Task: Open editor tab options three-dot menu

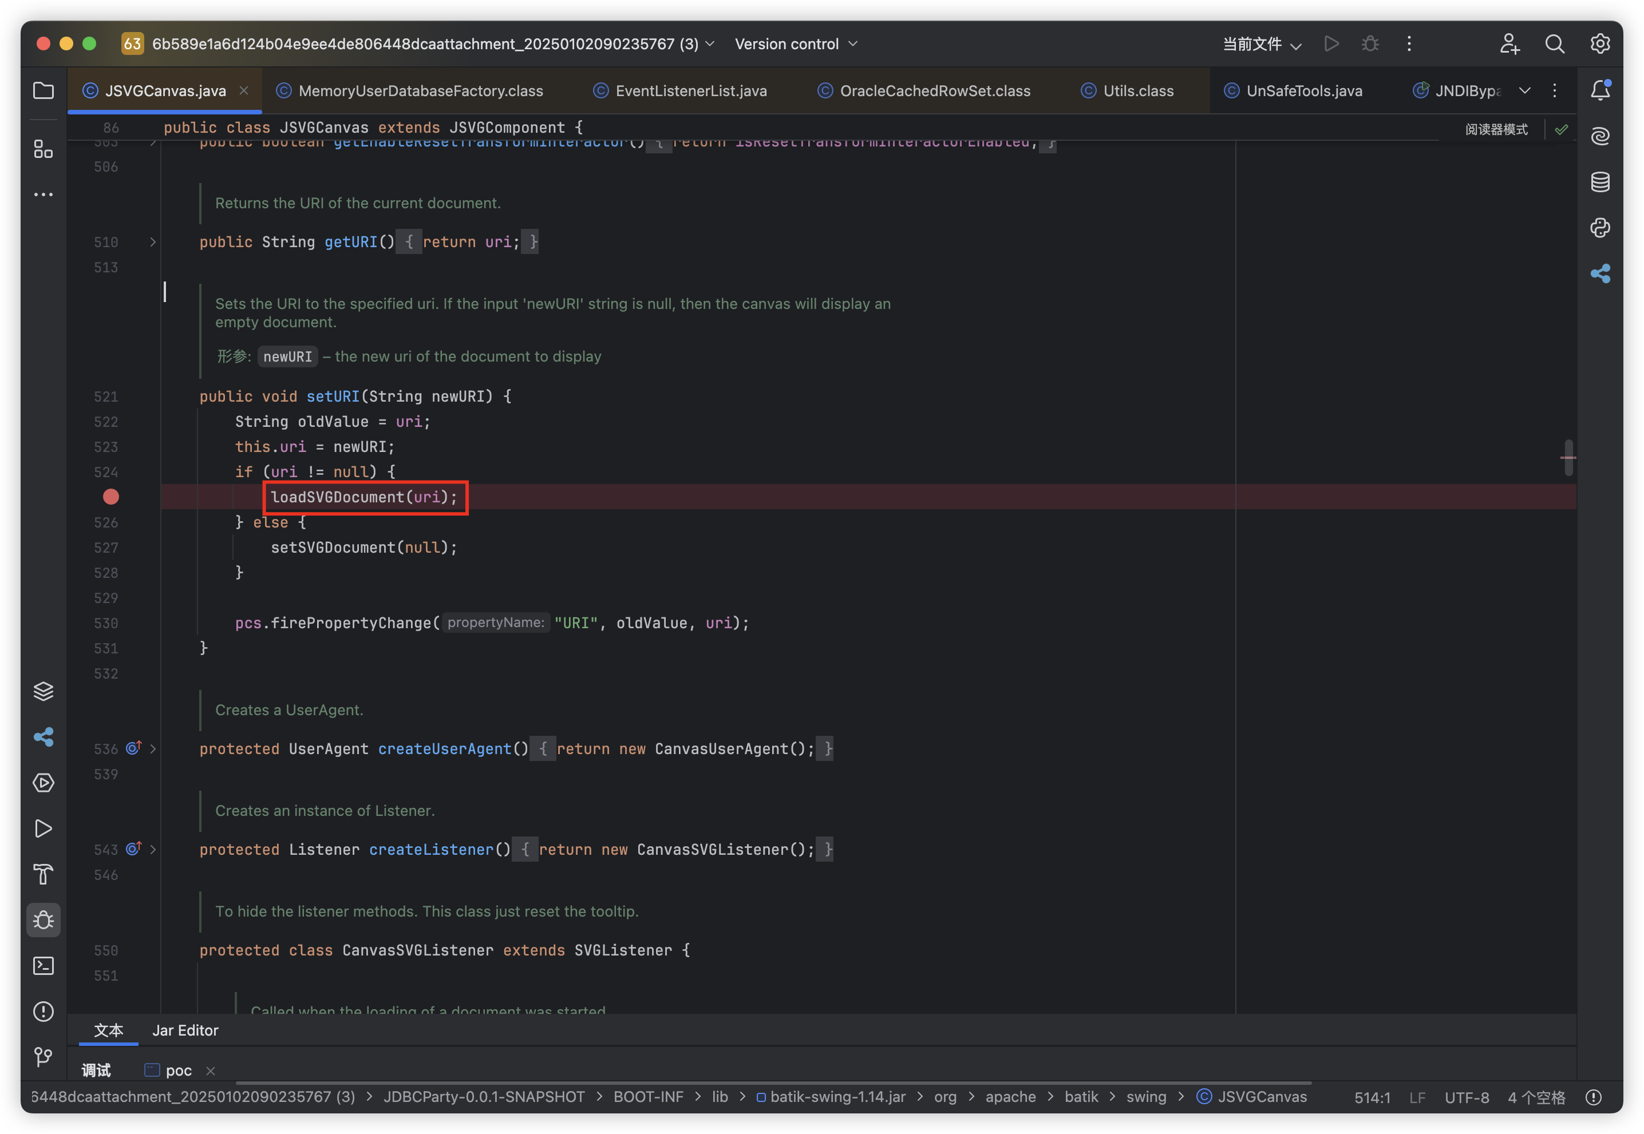Action: [x=1555, y=91]
